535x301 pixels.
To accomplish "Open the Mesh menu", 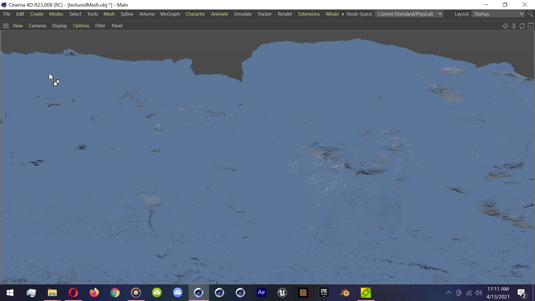I will tap(109, 14).
